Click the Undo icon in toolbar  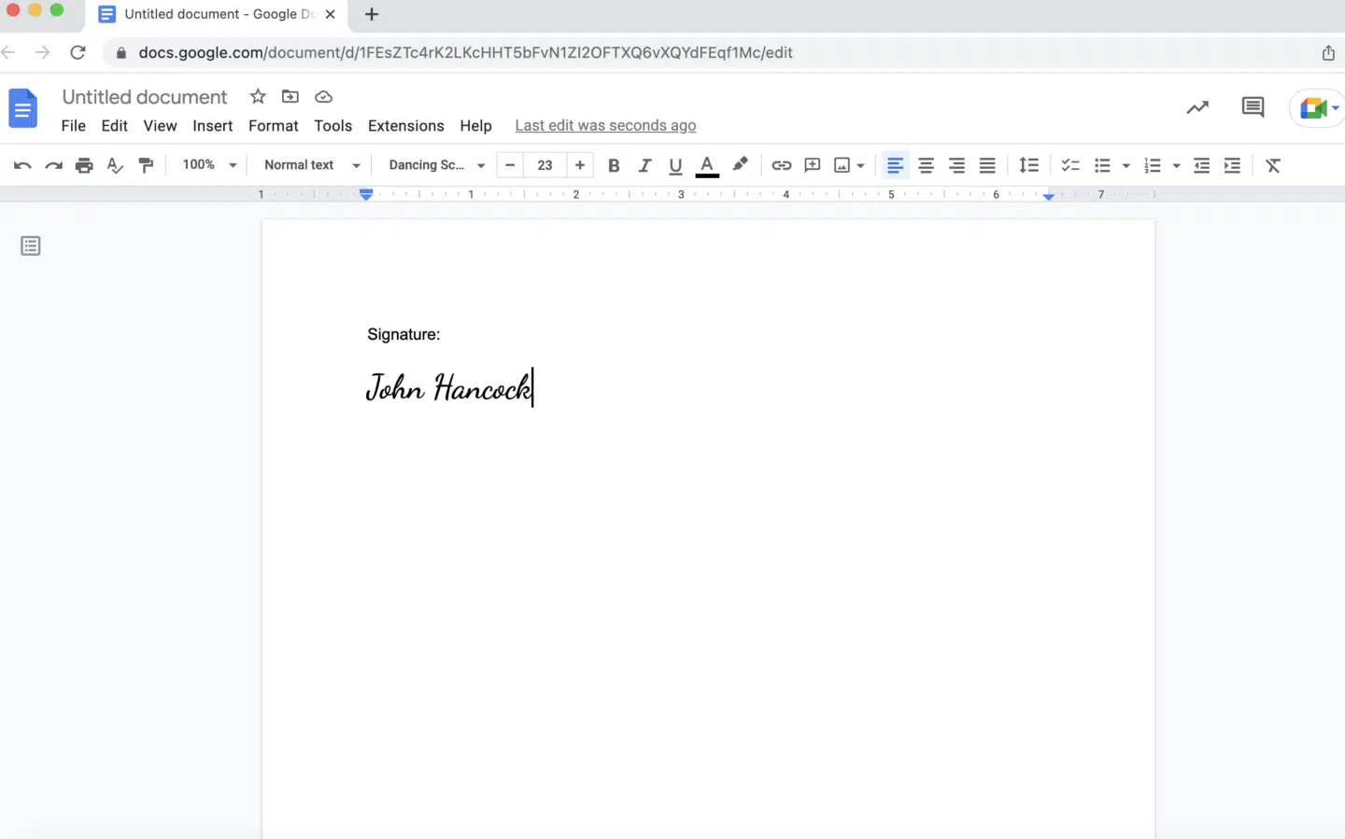coord(22,165)
